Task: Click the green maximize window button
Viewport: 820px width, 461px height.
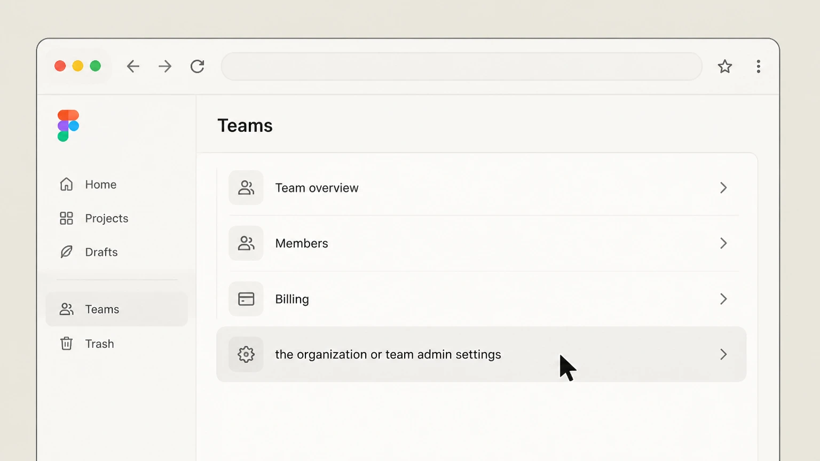Action: tap(96, 66)
